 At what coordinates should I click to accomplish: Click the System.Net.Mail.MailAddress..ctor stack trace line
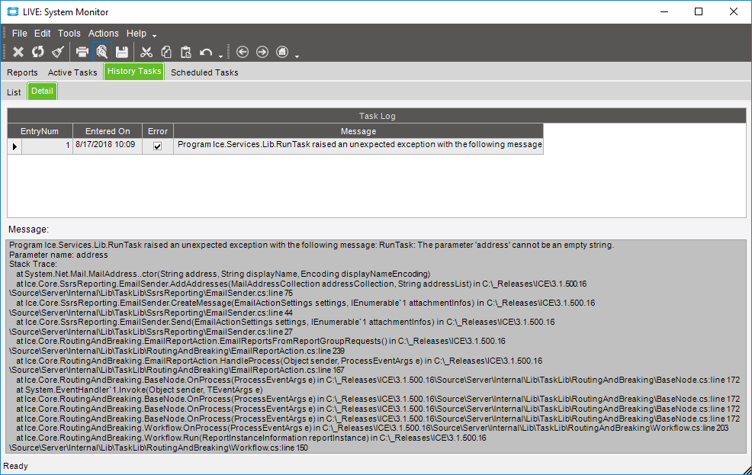click(223, 274)
